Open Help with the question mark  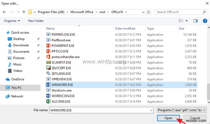pyautogui.click(x=205, y=21)
